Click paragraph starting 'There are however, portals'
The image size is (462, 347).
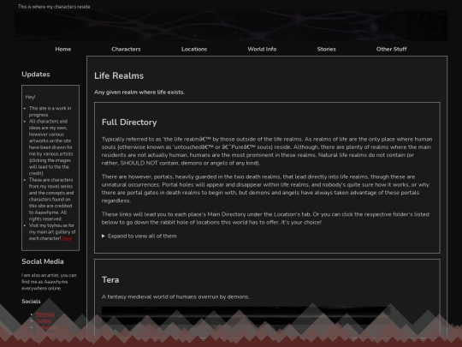point(265,188)
